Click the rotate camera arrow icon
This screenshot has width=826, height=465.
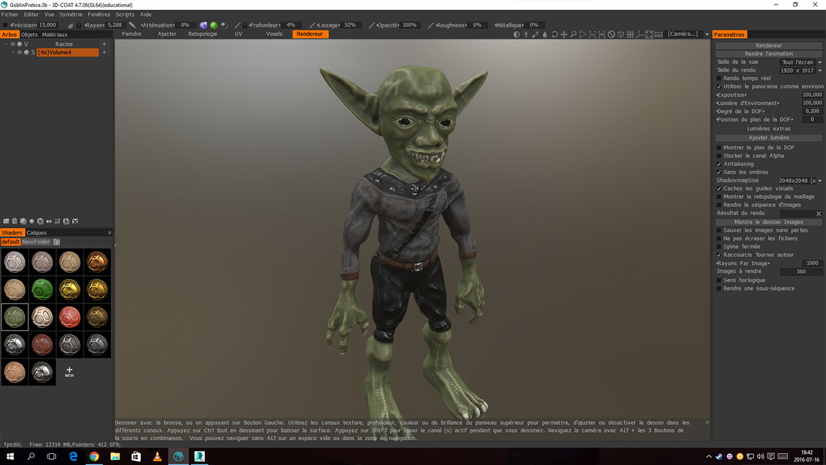click(554, 34)
